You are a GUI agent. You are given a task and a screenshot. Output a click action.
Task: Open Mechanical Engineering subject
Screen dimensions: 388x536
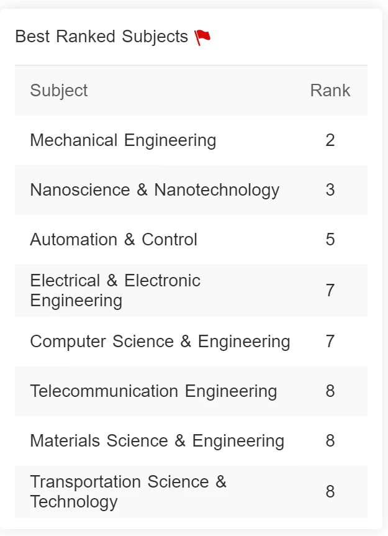[x=123, y=140]
